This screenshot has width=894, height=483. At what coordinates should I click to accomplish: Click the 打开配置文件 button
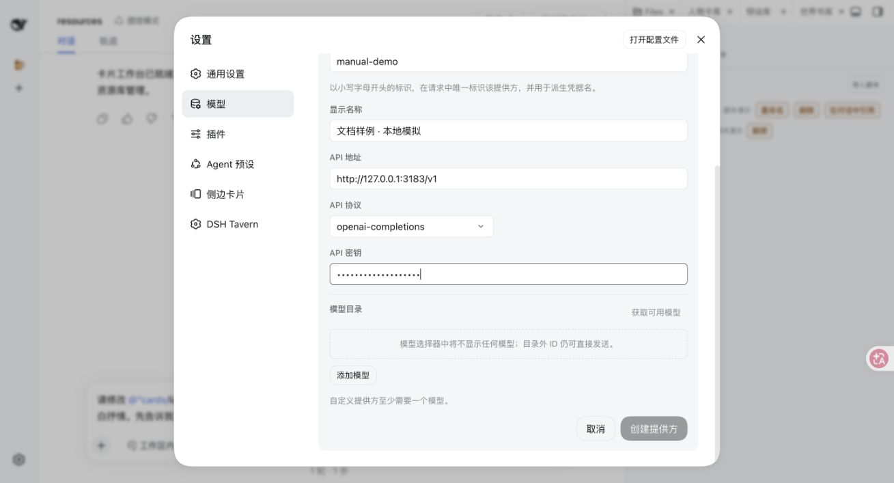[x=654, y=40]
